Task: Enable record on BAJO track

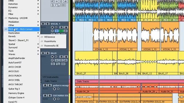Action: (52, 57)
